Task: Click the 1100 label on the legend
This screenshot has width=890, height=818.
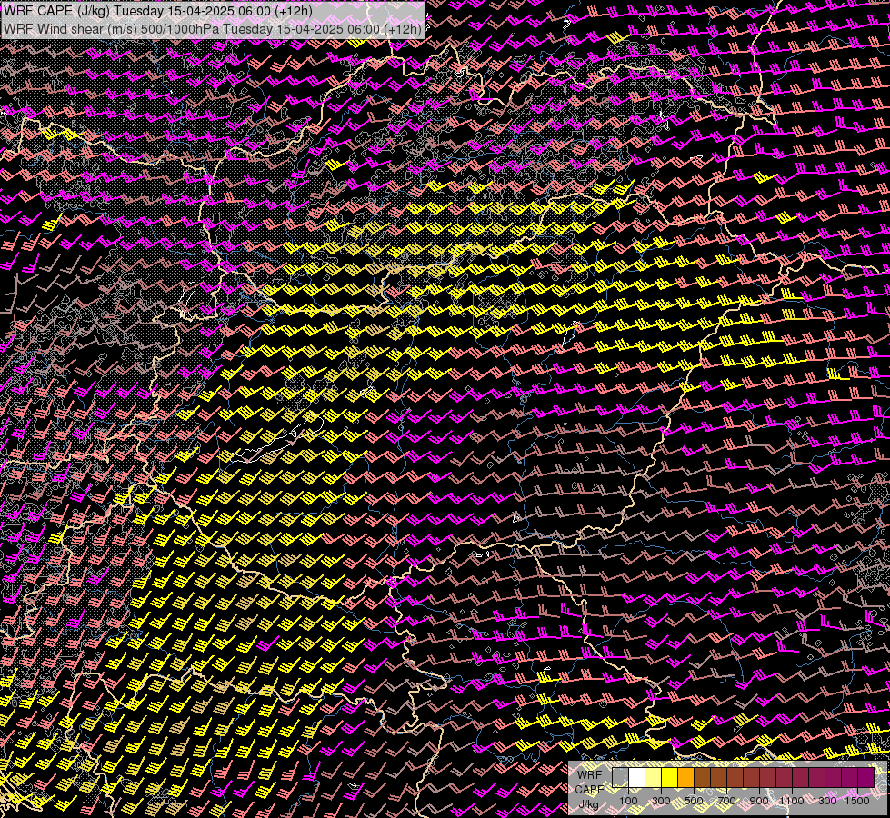Action: point(791,801)
